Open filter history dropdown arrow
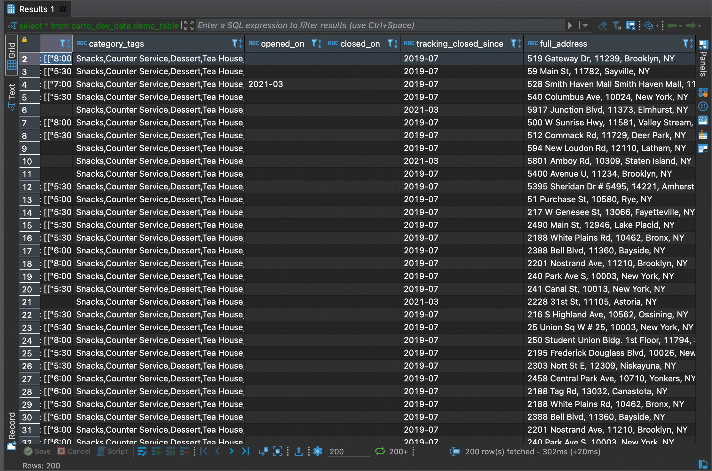The width and height of the screenshot is (712, 471). click(x=585, y=25)
